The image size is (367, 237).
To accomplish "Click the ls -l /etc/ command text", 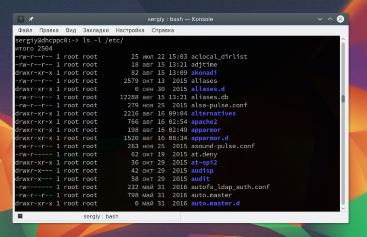I will [x=103, y=40].
